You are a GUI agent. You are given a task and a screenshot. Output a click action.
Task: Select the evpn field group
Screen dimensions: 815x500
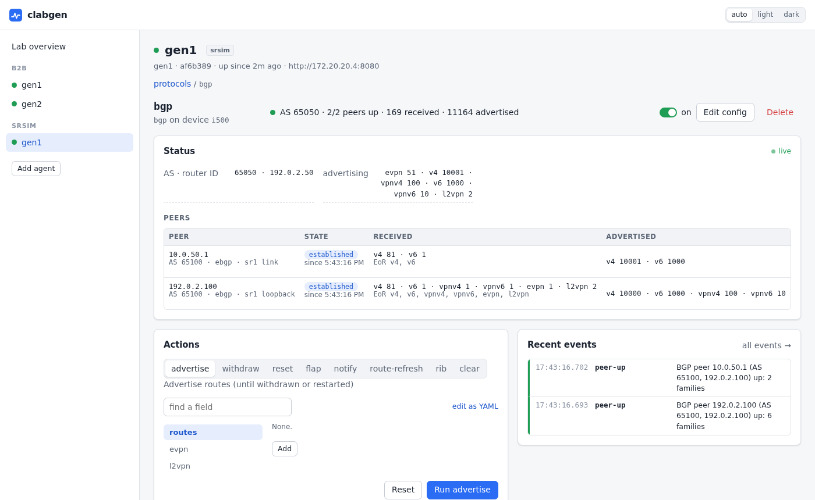[x=213, y=449]
